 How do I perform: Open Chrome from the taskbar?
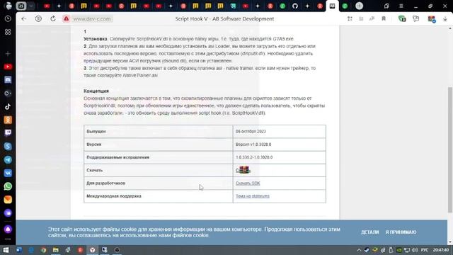coord(43,250)
